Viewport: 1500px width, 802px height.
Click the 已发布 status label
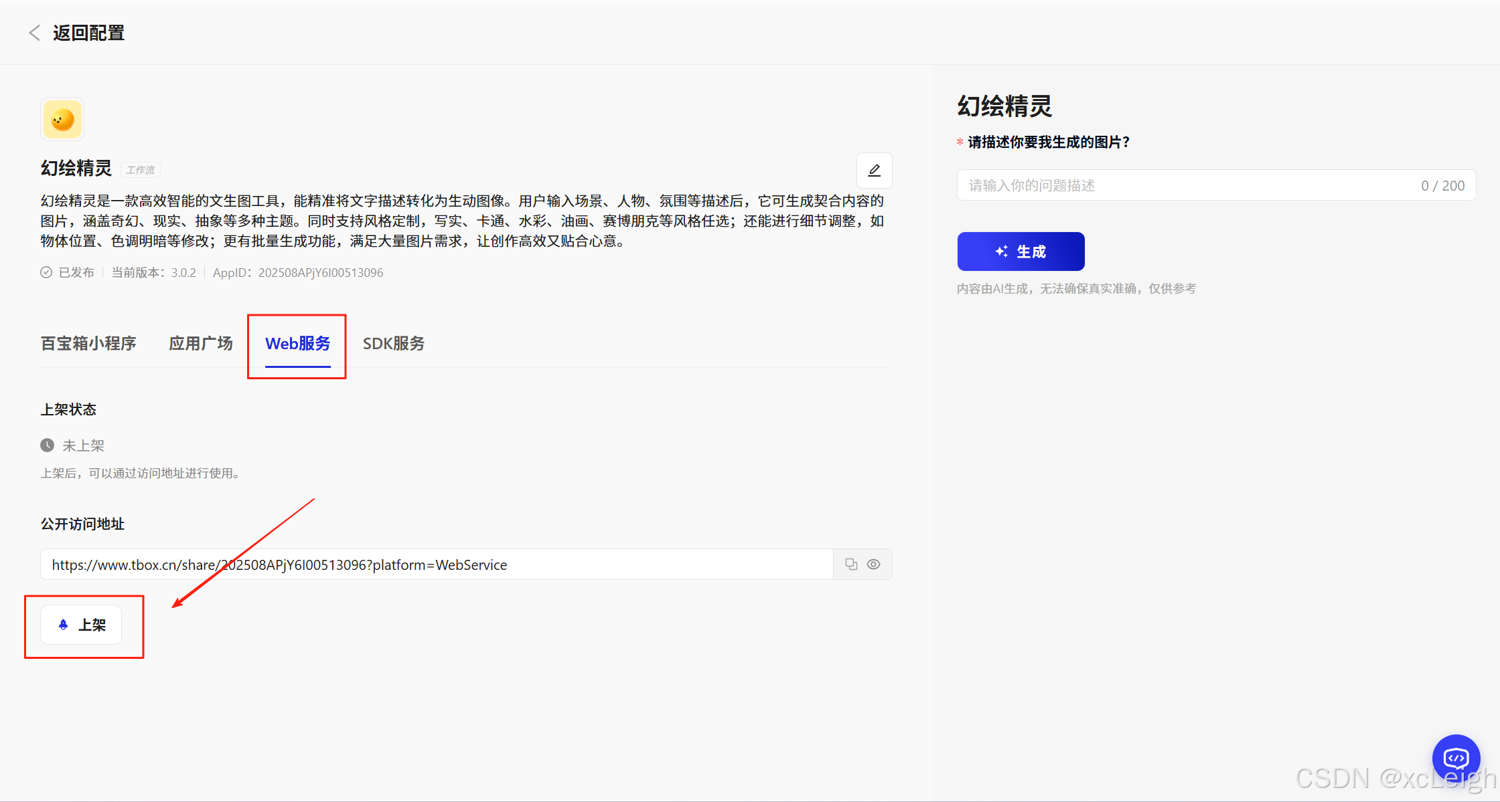tap(76, 272)
